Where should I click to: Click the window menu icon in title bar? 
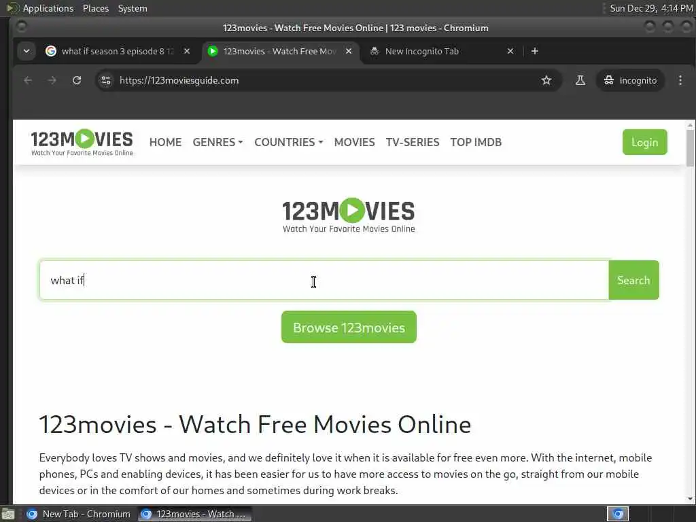point(21,27)
